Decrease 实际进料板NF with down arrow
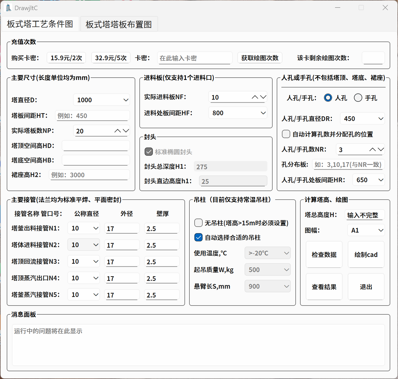The height and width of the screenshot is (379, 398). [x=263, y=97]
